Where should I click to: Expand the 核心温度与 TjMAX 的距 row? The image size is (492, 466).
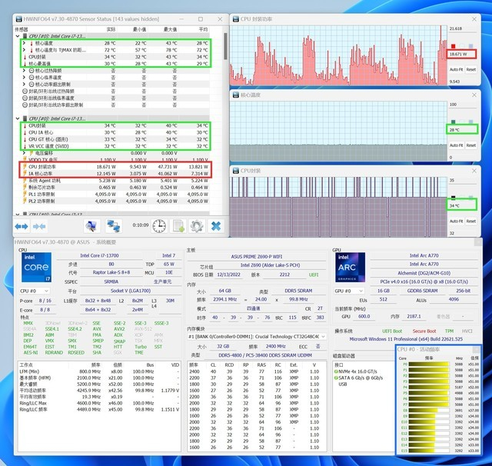pyautogui.click(x=24, y=50)
